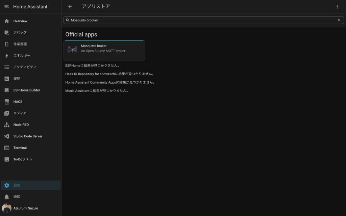
Task: Open the メディア browser icon
Action: tap(6, 113)
